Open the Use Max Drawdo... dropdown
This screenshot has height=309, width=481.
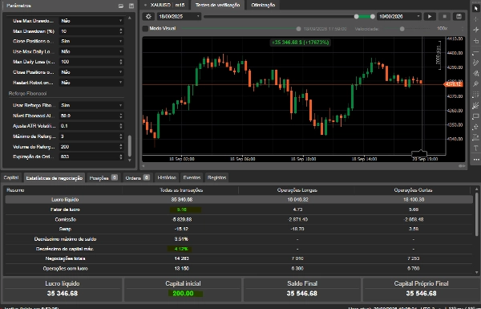point(91,21)
